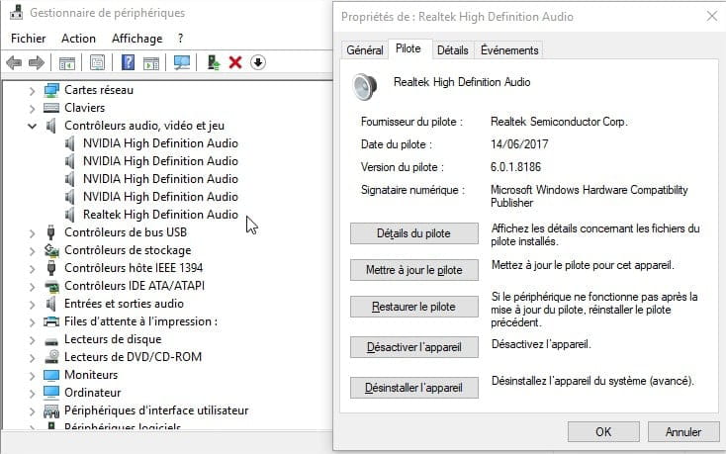Click the properties sheet toolbar icon
The height and width of the screenshot is (454, 726).
point(97,62)
